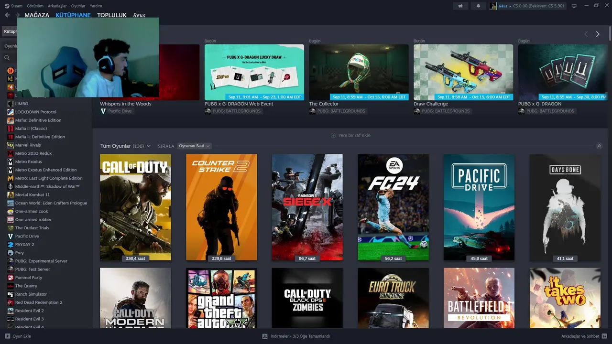Click the user avatar next to Reus
Screen dimensions: 612x344
coord(493,6)
